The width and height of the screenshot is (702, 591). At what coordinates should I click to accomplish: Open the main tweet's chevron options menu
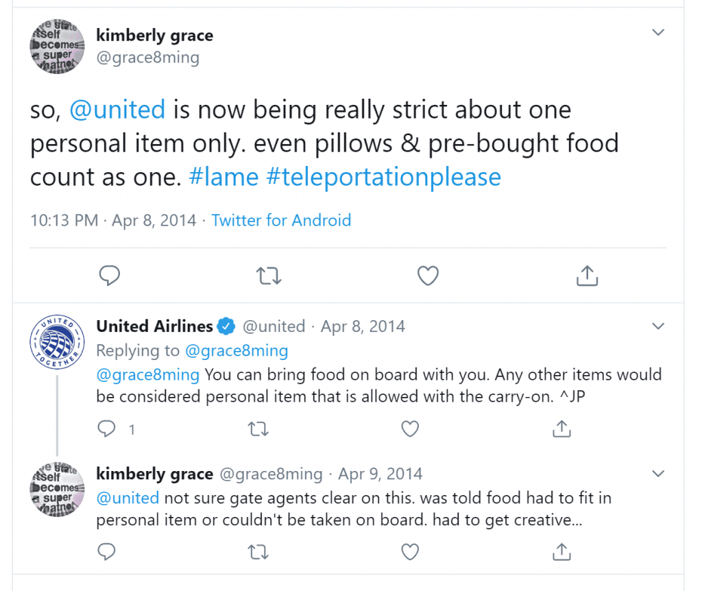pyautogui.click(x=658, y=32)
